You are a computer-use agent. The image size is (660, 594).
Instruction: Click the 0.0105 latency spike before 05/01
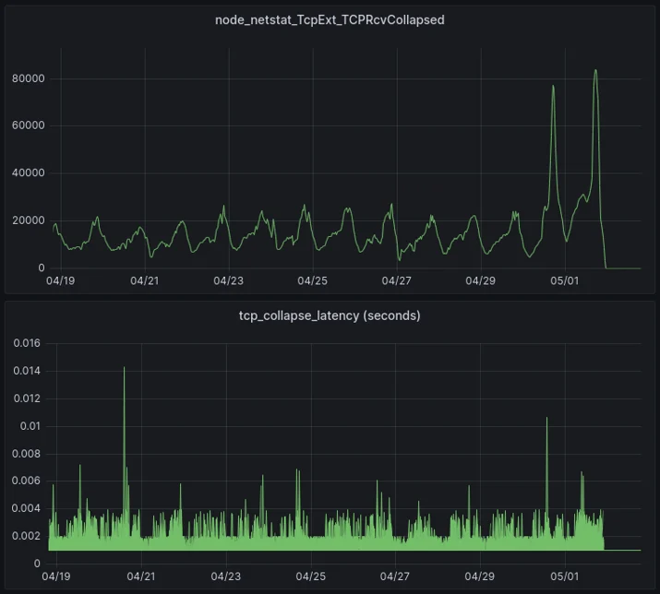click(546, 418)
